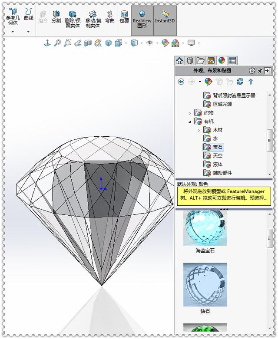Switch to Appearances, Scenes, Decals tab
Viewport: 278px width, 339px height.
tap(222, 60)
